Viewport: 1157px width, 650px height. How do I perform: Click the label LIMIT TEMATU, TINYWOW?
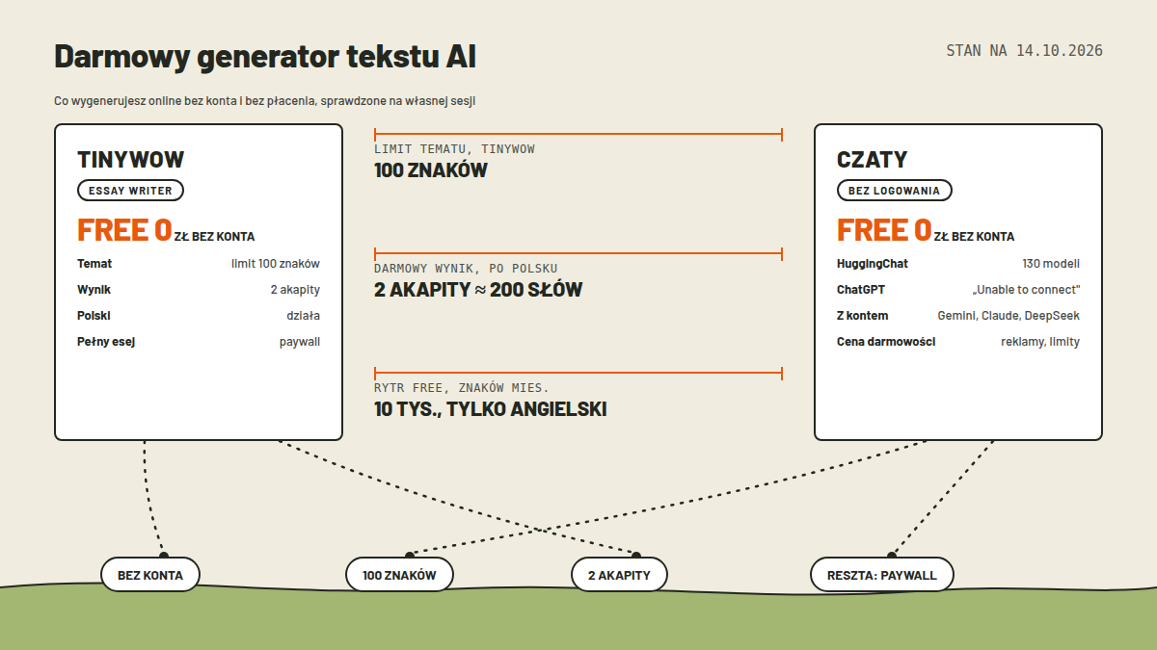[454, 149]
